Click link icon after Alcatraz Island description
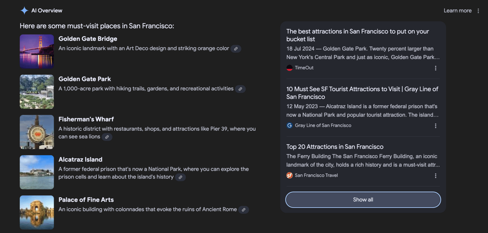 [180, 177]
